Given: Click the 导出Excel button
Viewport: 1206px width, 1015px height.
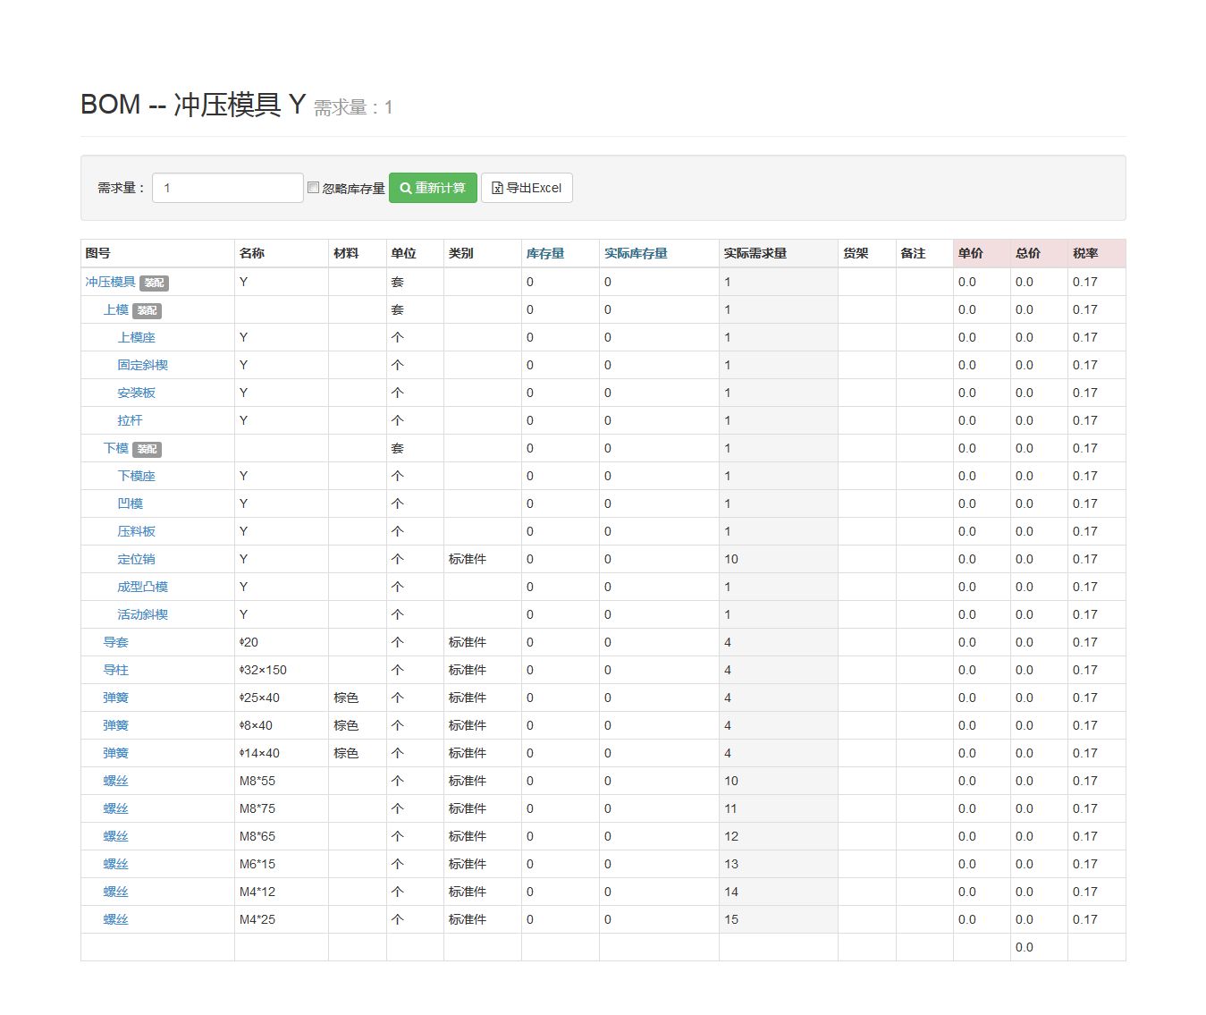Looking at the screenshot, I should [527, 188].
